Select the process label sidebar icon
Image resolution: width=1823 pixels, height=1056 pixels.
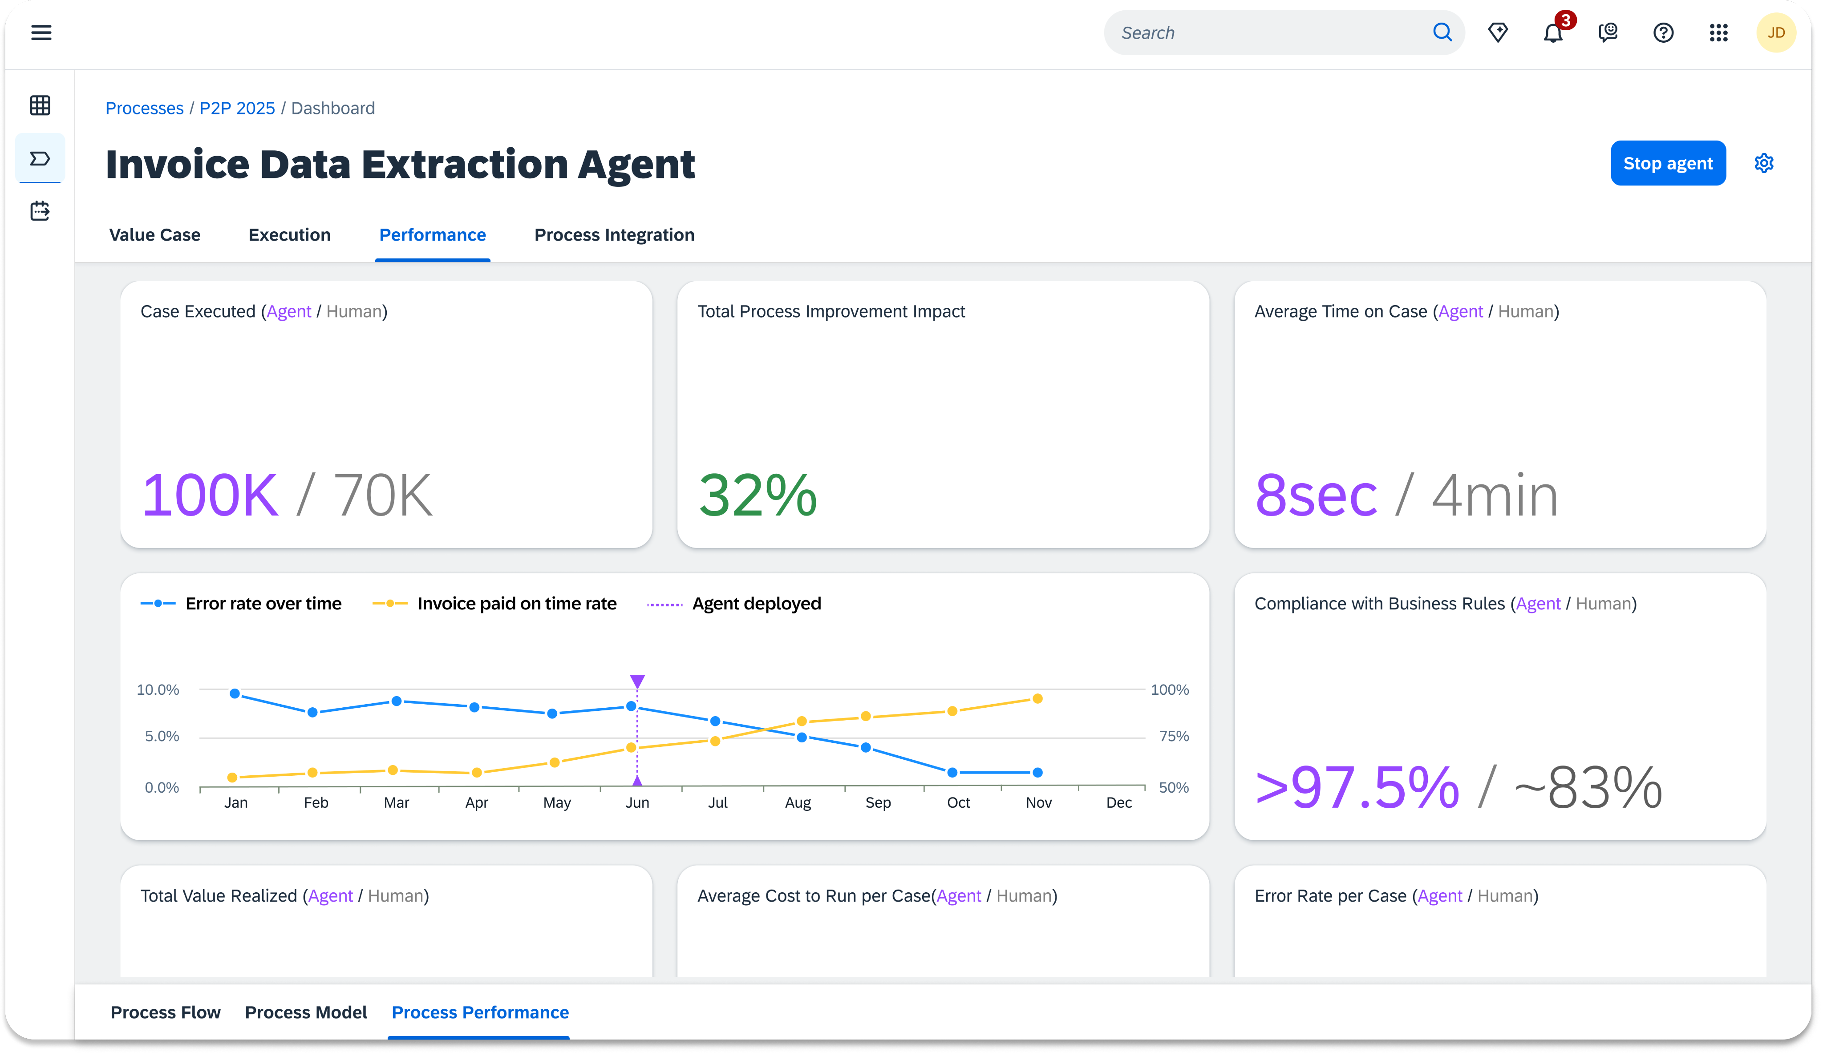click(41, 158)
